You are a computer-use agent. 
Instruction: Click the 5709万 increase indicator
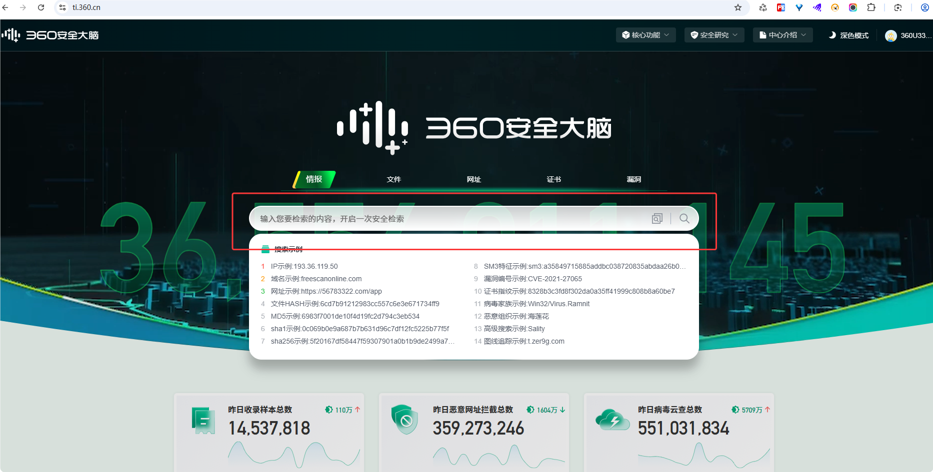point(751,410)
